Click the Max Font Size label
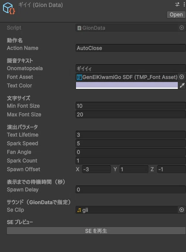 24,114
